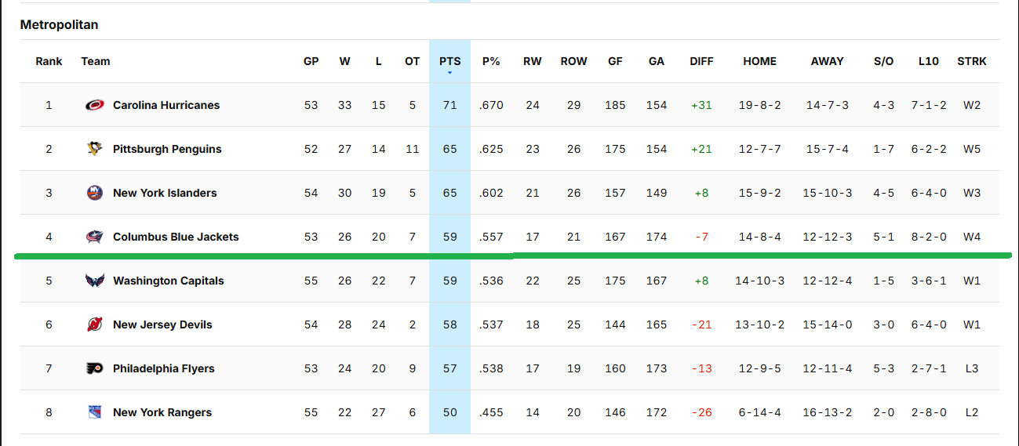Click the Columbus Blue Jackets logo
This screenshot has width=1019, height=446.
coord(95,237)
